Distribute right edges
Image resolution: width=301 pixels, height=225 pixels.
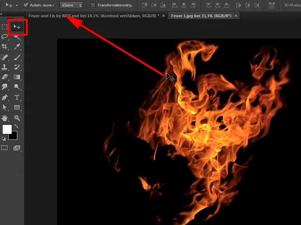pyautogui.click(x=257, y=5)
